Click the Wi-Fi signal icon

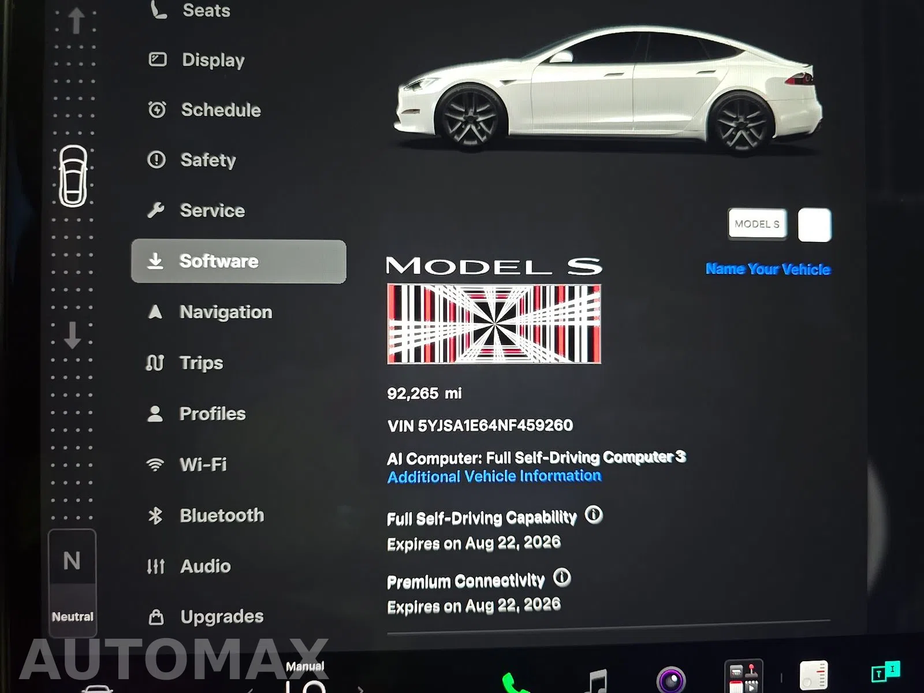[155, 464]
